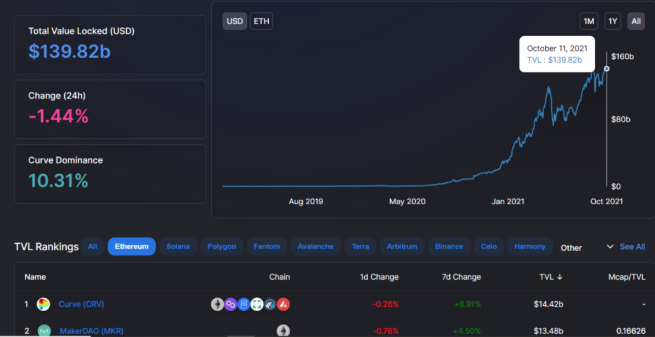Screen dimensions: 655x337
Task: Filter rankings by Celo
Action: click(x=489, y=246)
